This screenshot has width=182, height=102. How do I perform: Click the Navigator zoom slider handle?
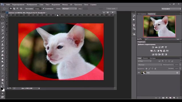[161, 39]
